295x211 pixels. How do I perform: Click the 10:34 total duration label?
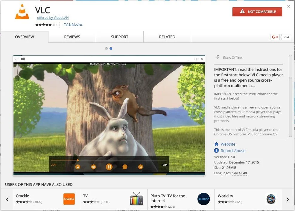point(164,165)
